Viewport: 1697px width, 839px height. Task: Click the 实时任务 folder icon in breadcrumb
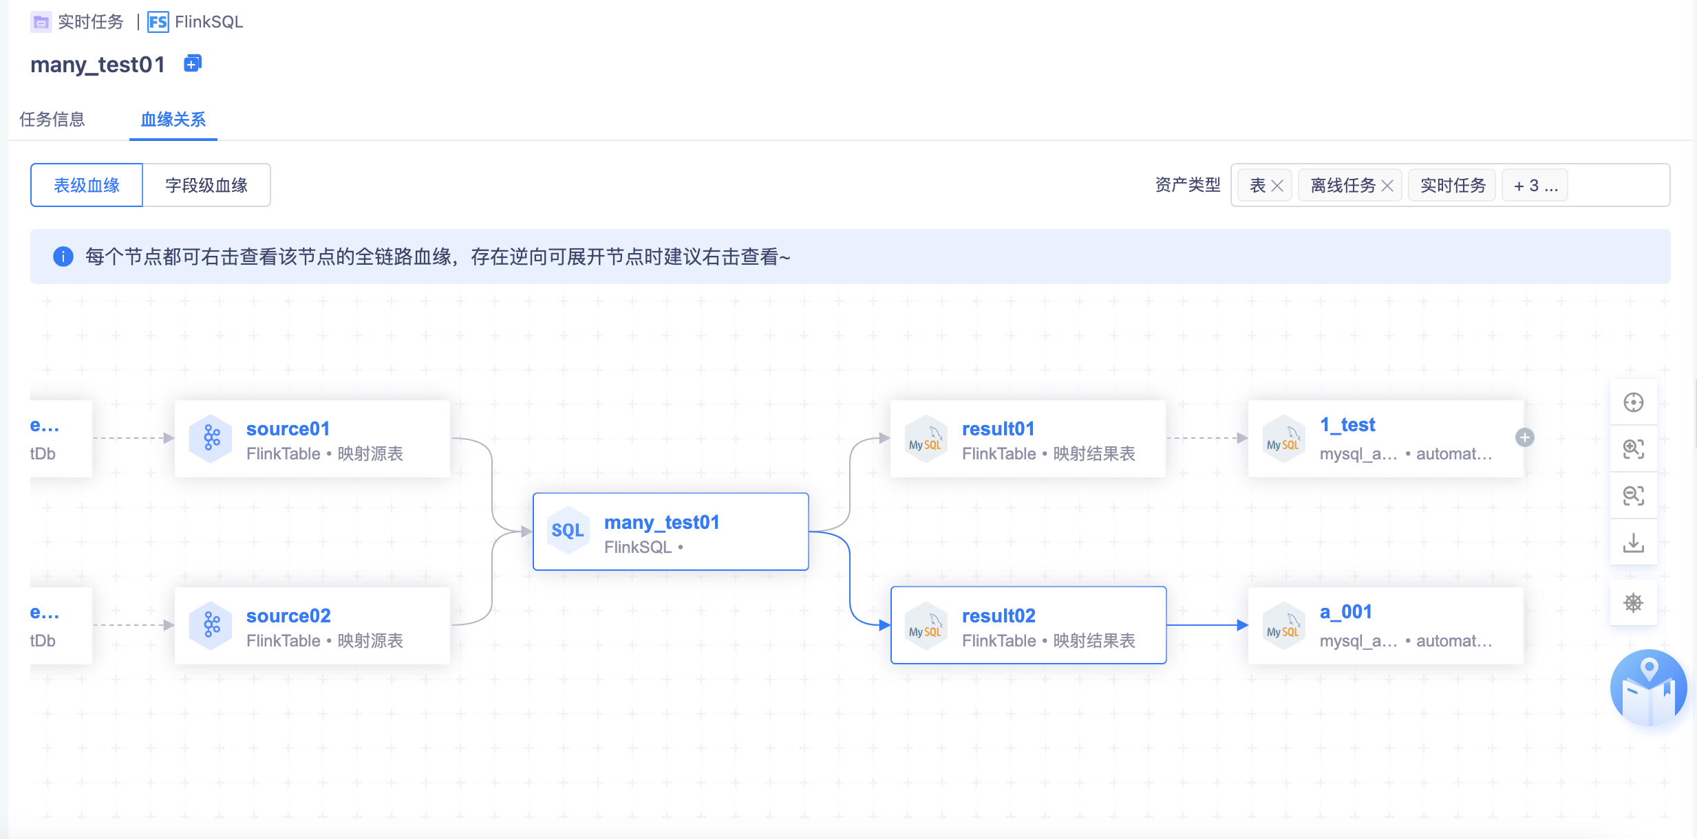pos(41,22)
